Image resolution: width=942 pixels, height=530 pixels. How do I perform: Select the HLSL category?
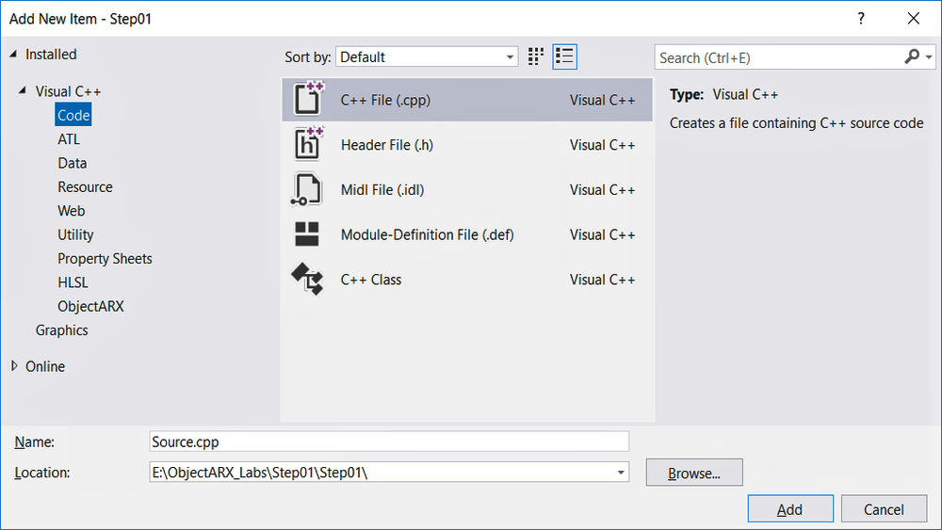[x=73, y=282]
